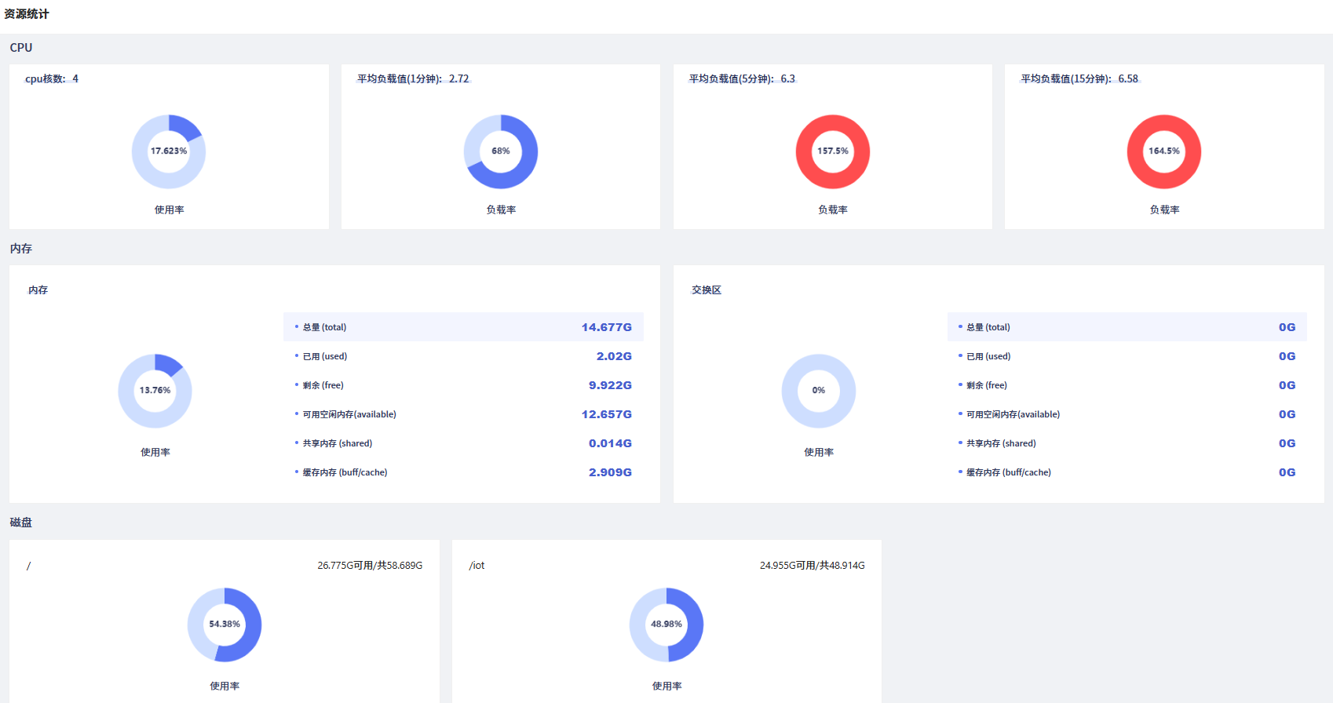Select the memory usage 13.76% donut chart
The image size is (1333, 703).
[155, 391]
